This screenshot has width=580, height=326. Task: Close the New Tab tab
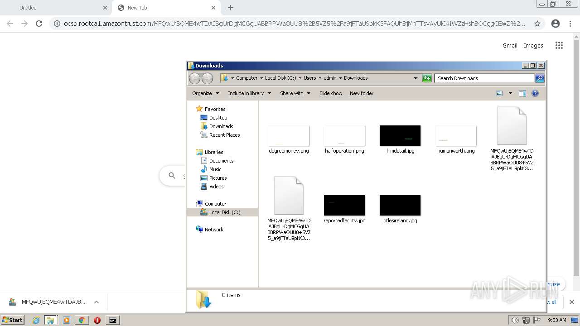[213, 8]
